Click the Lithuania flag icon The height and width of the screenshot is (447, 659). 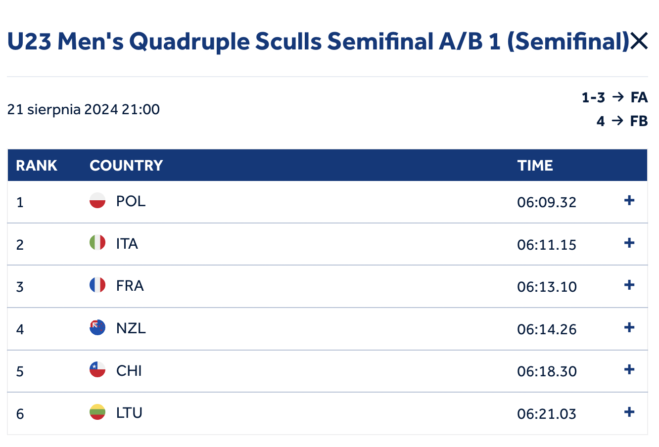[x=97, y=412]
